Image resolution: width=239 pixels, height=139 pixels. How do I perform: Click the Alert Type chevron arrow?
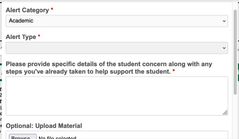[x=224, y=48]
